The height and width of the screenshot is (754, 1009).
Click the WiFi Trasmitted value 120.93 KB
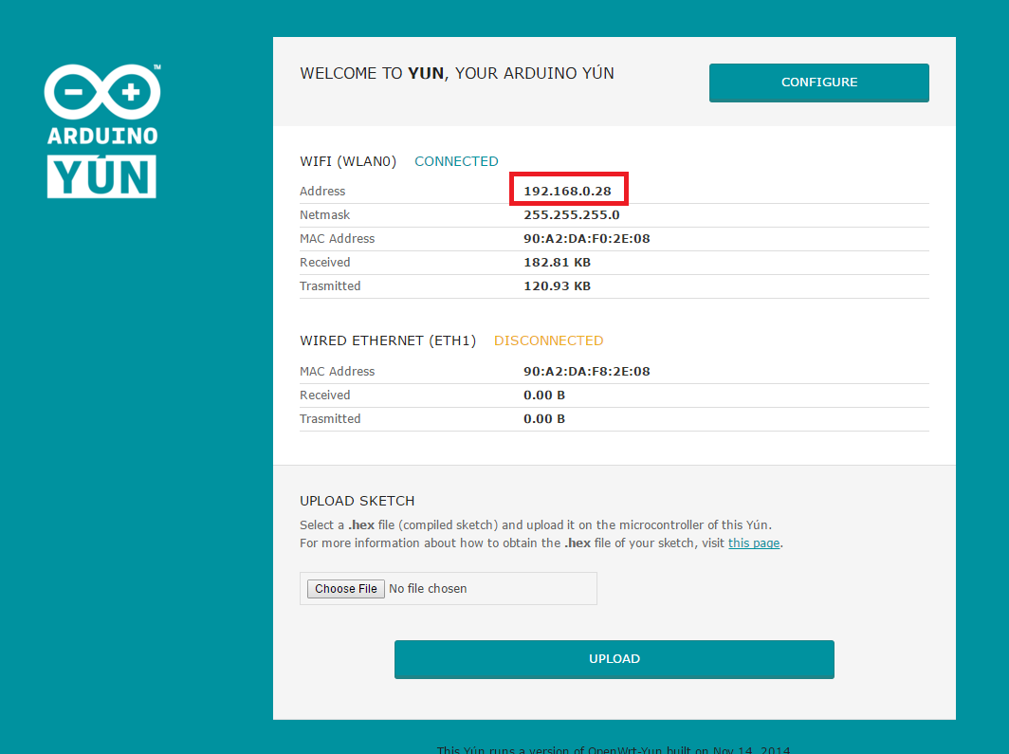(558, 286)
